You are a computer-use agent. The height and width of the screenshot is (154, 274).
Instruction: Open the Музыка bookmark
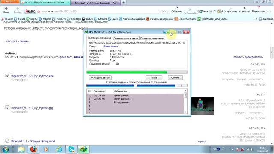click(x=101, y=19)
